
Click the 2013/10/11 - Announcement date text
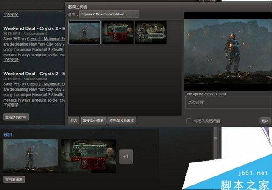point(25,34)
